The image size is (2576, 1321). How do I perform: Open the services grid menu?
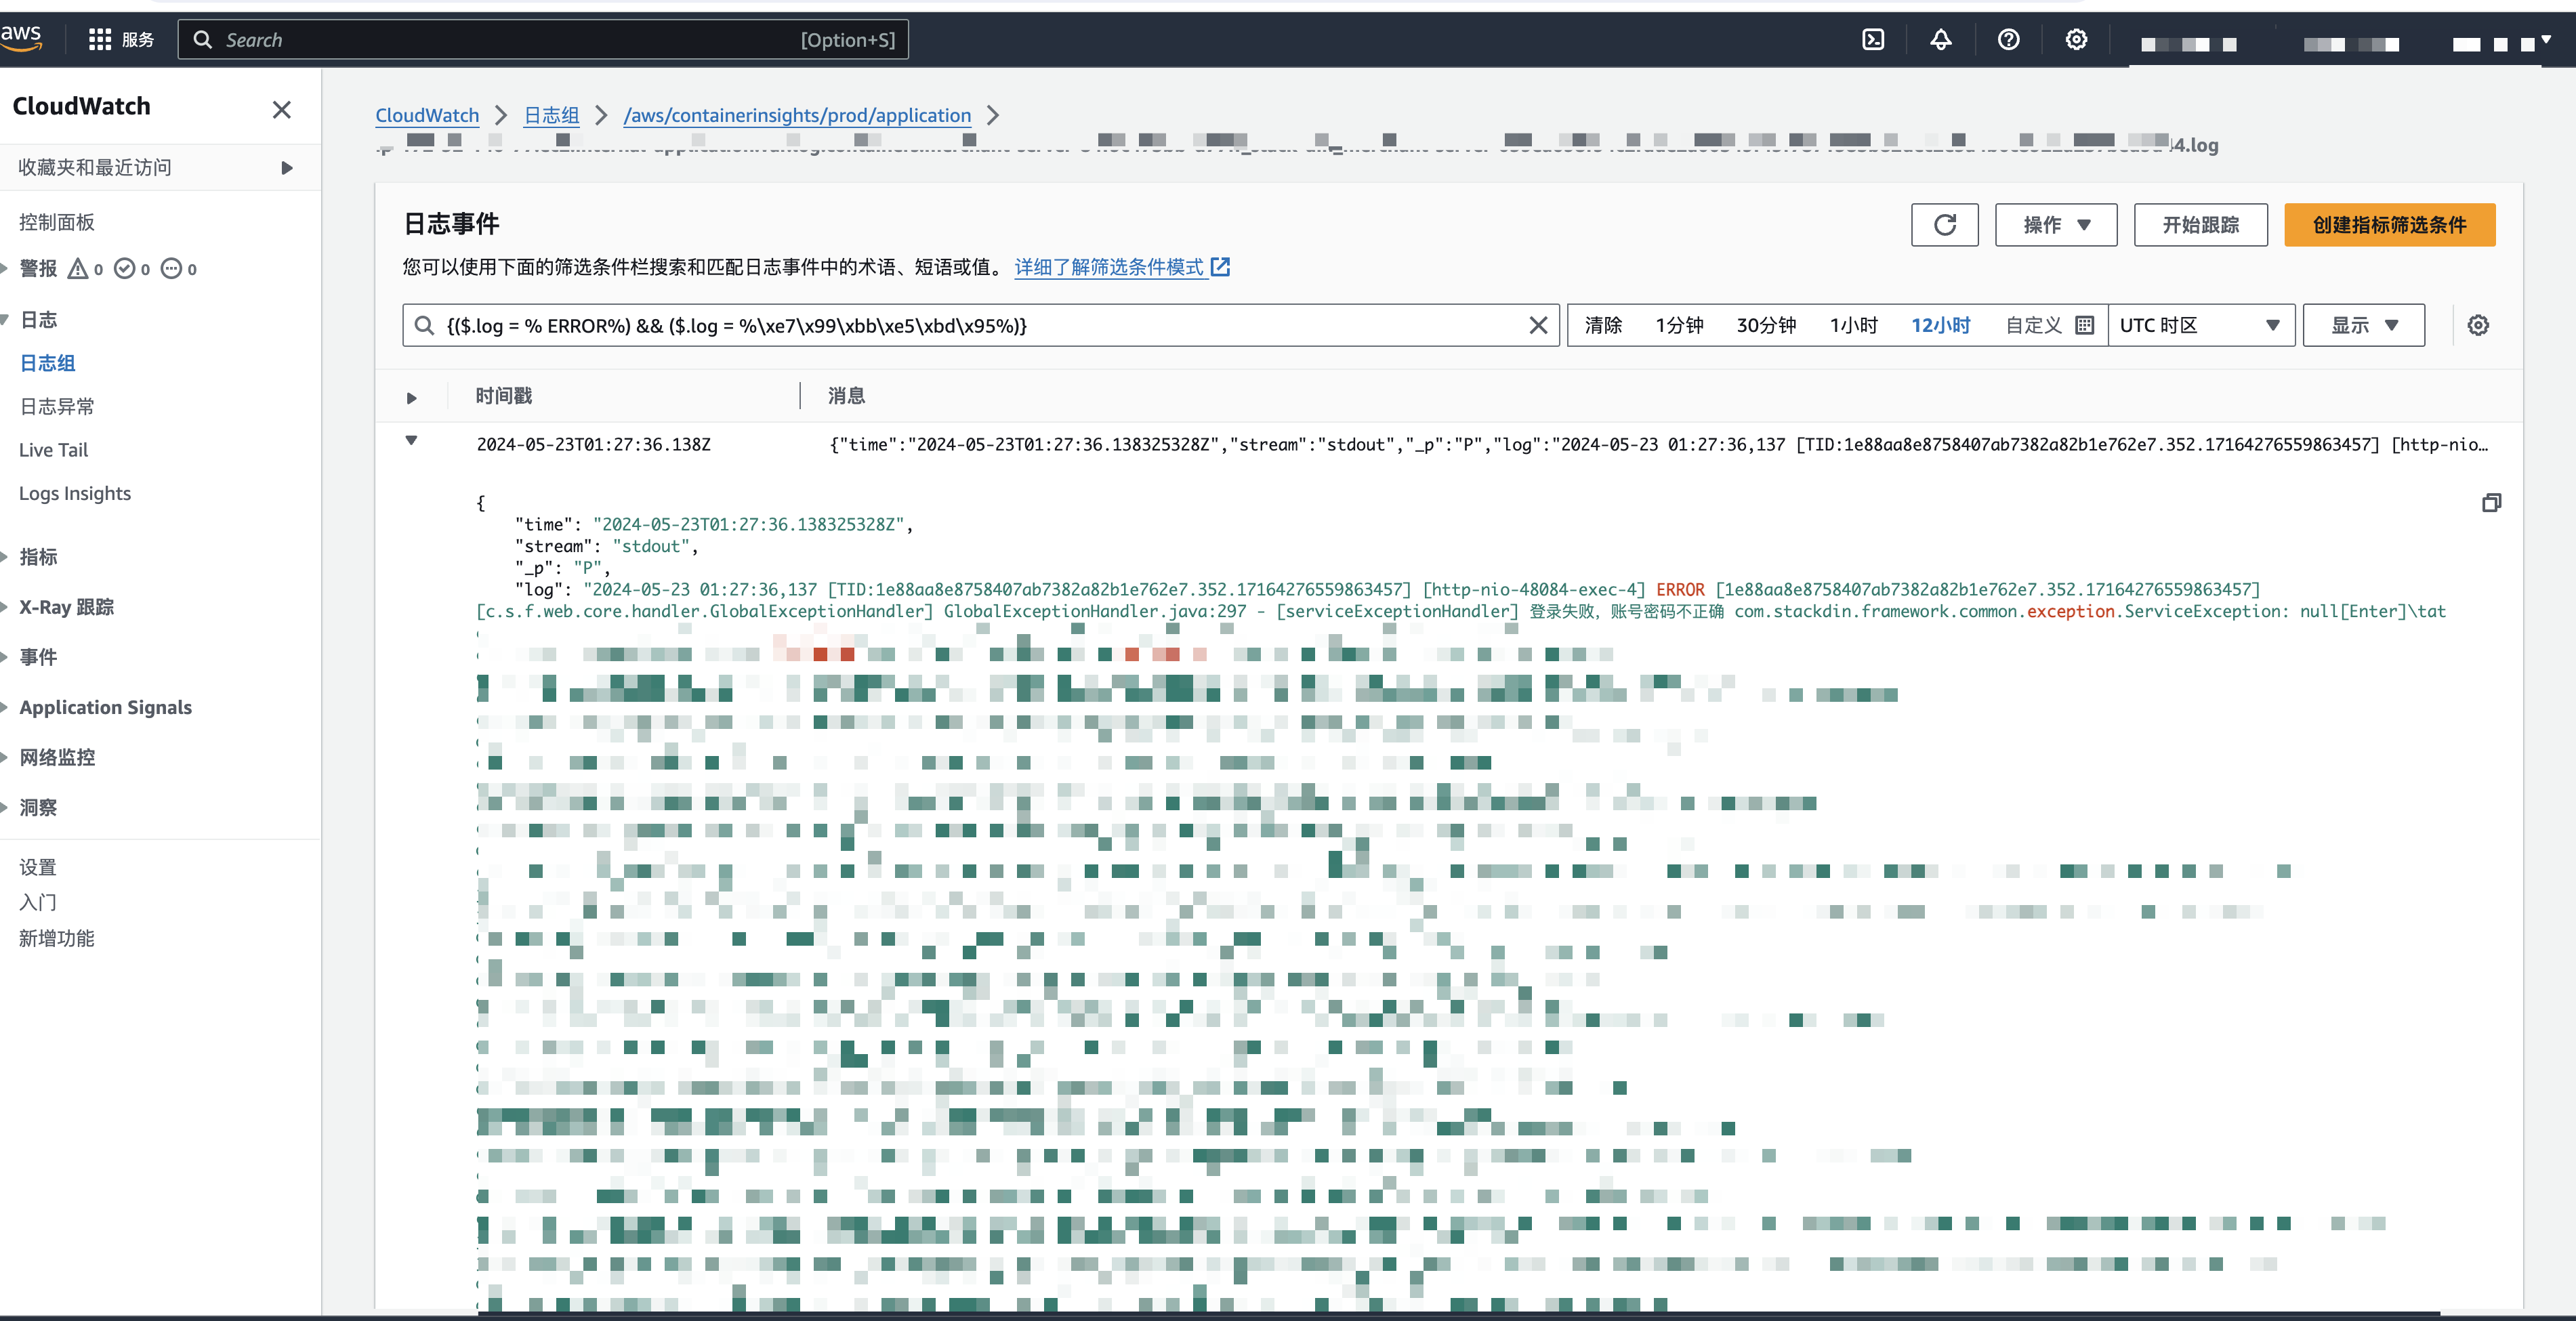pyautogui.click(x=99, y=39)
